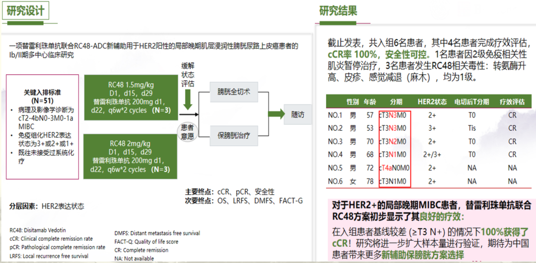Click the footnote pCR: Pathological complete remission rate

click(57, 247)
